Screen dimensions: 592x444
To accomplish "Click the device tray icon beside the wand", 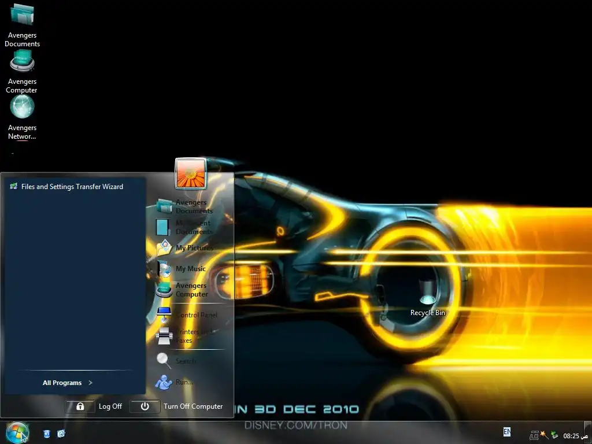I will point(534,435).
